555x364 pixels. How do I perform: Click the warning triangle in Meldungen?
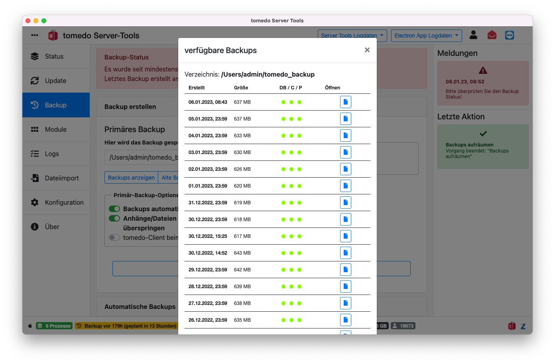coord(483,71)
